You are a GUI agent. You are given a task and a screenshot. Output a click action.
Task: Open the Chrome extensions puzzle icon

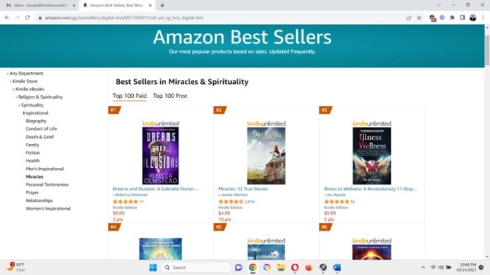click(452, 18)
